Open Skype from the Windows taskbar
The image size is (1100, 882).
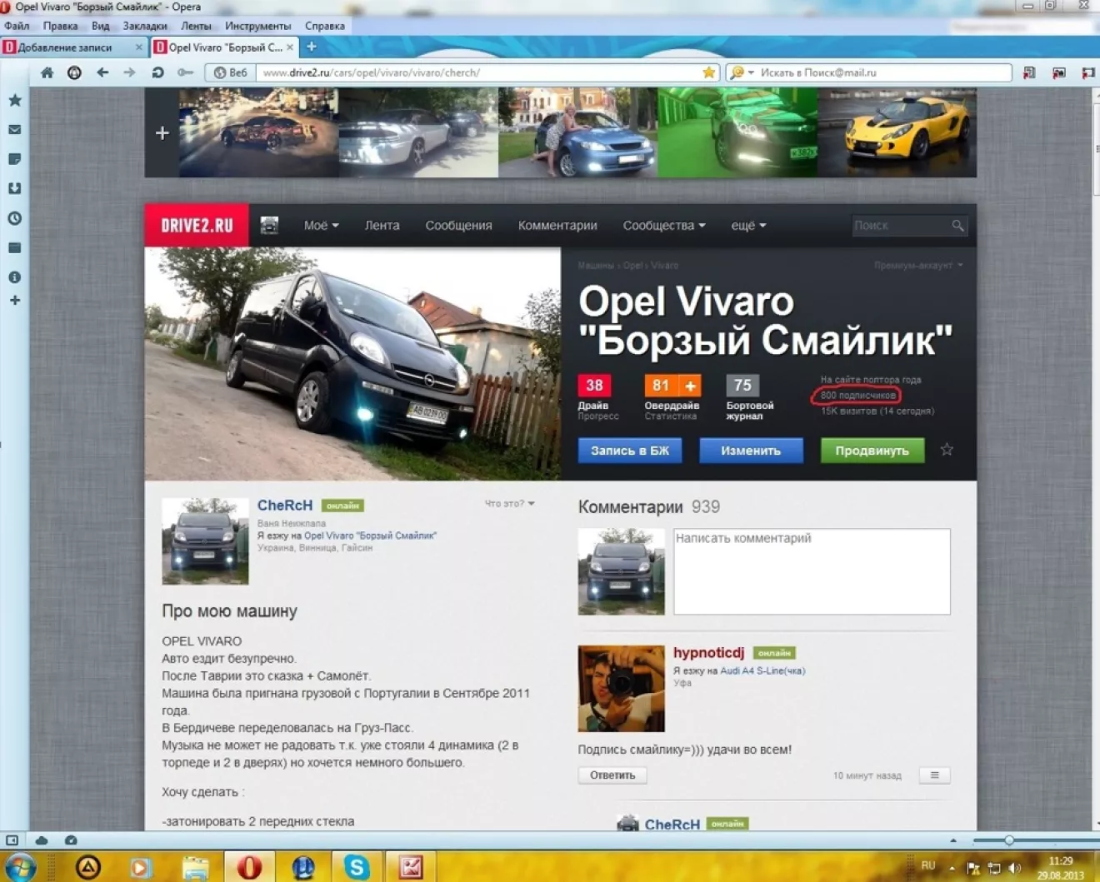coord(357,867)
